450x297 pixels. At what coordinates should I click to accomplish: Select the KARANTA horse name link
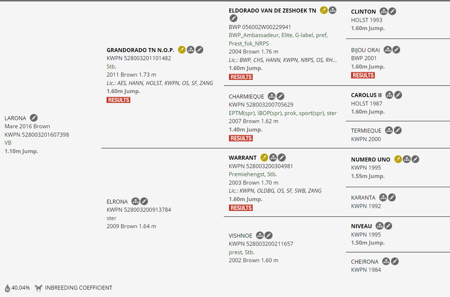tap(363, 198)
